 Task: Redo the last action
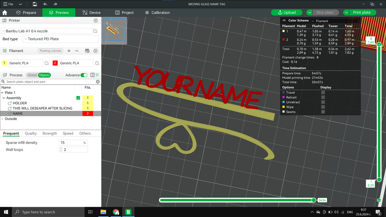tap(55, 4)
